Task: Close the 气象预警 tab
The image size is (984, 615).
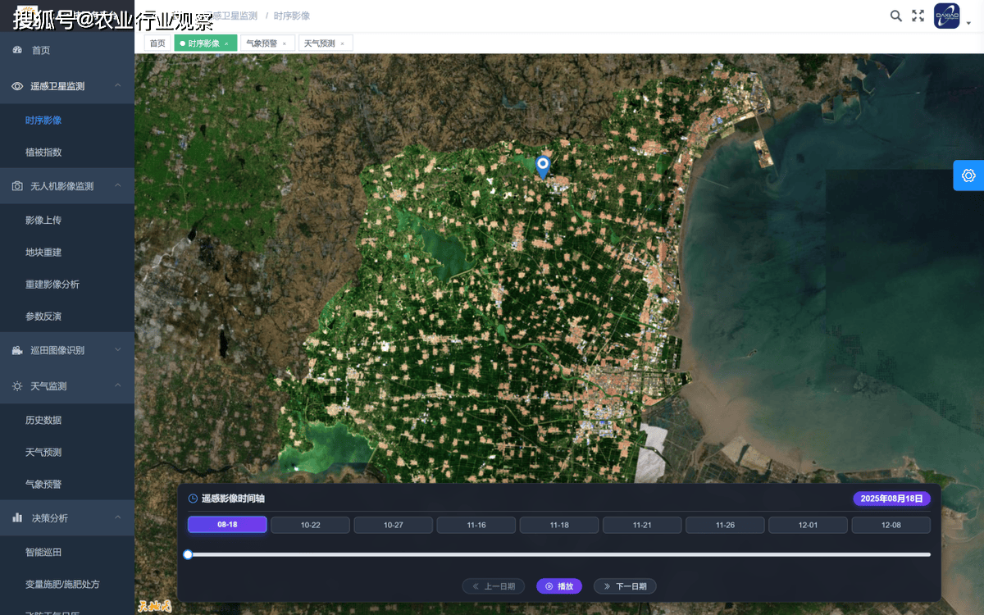Action: pos(285,43)
